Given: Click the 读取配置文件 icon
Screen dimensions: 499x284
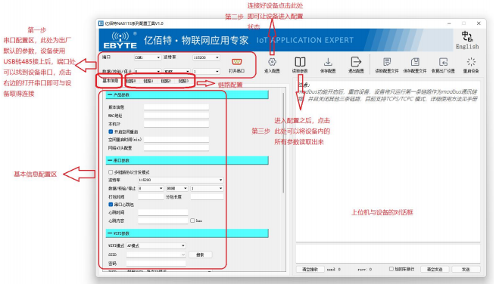Looking at the screenshot, I should pos(387,62).
